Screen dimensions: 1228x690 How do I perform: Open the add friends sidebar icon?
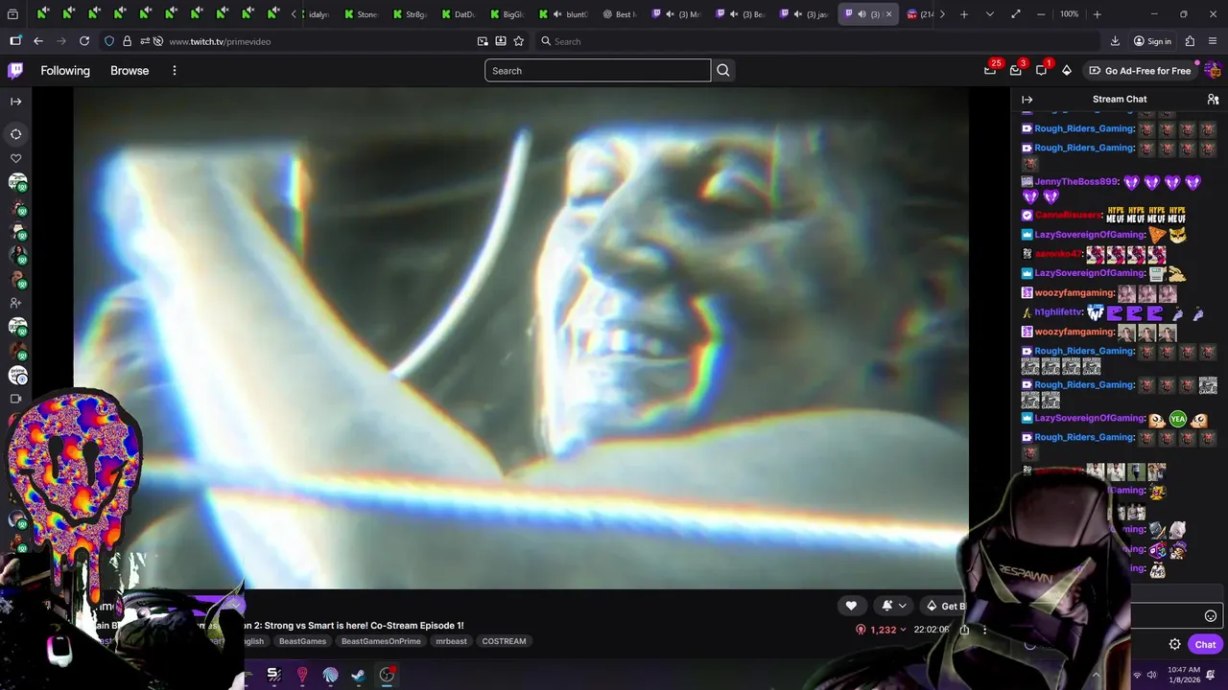tap(16, 303)
